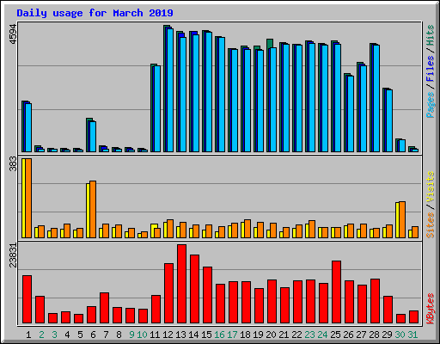The image size is (440, 344).
Task: Select the 383 visits axis value
Action: [x=13, y=163]
